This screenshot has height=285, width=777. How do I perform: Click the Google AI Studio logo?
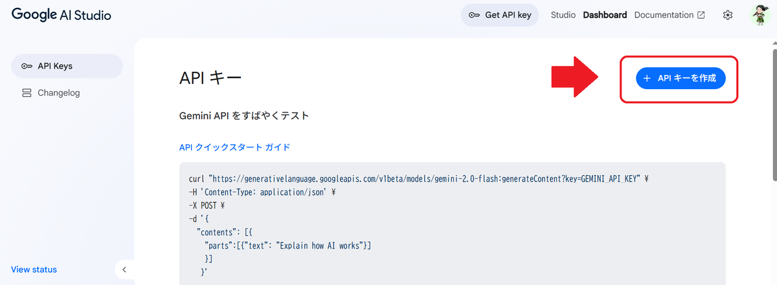61,15
